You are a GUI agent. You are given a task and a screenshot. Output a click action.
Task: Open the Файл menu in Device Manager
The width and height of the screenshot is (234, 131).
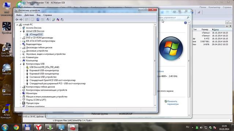[19, 15]
